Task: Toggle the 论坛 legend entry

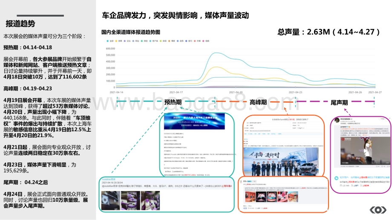Action: [x=127, y=41]
